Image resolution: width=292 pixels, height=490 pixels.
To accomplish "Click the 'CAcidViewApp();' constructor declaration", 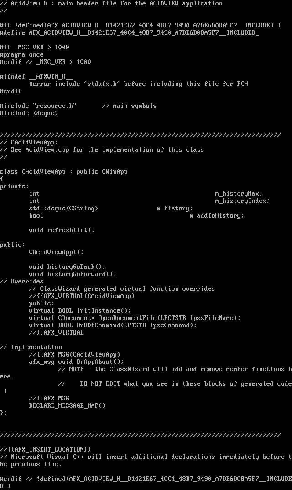I will [56, 252].
